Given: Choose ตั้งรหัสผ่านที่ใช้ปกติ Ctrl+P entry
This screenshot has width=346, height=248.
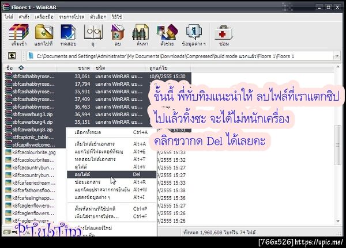Looking at the screenshot, I should 112,208.
